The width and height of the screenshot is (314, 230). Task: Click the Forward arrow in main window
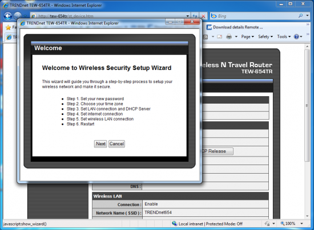(18, 15)
